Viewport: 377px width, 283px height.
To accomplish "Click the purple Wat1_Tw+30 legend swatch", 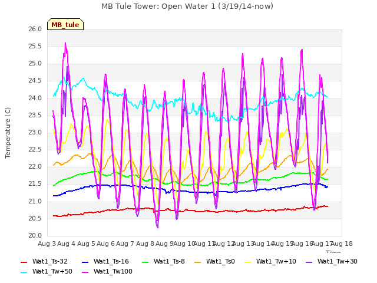I will (309, 262).
